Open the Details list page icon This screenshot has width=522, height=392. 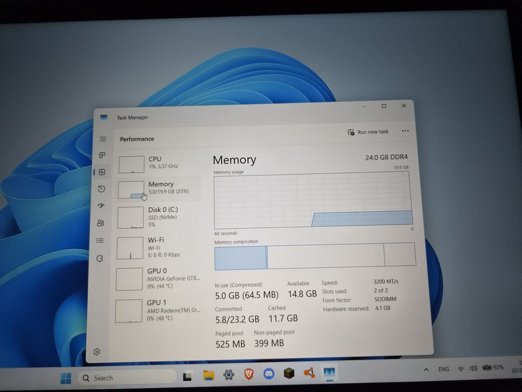pos(100,240)
